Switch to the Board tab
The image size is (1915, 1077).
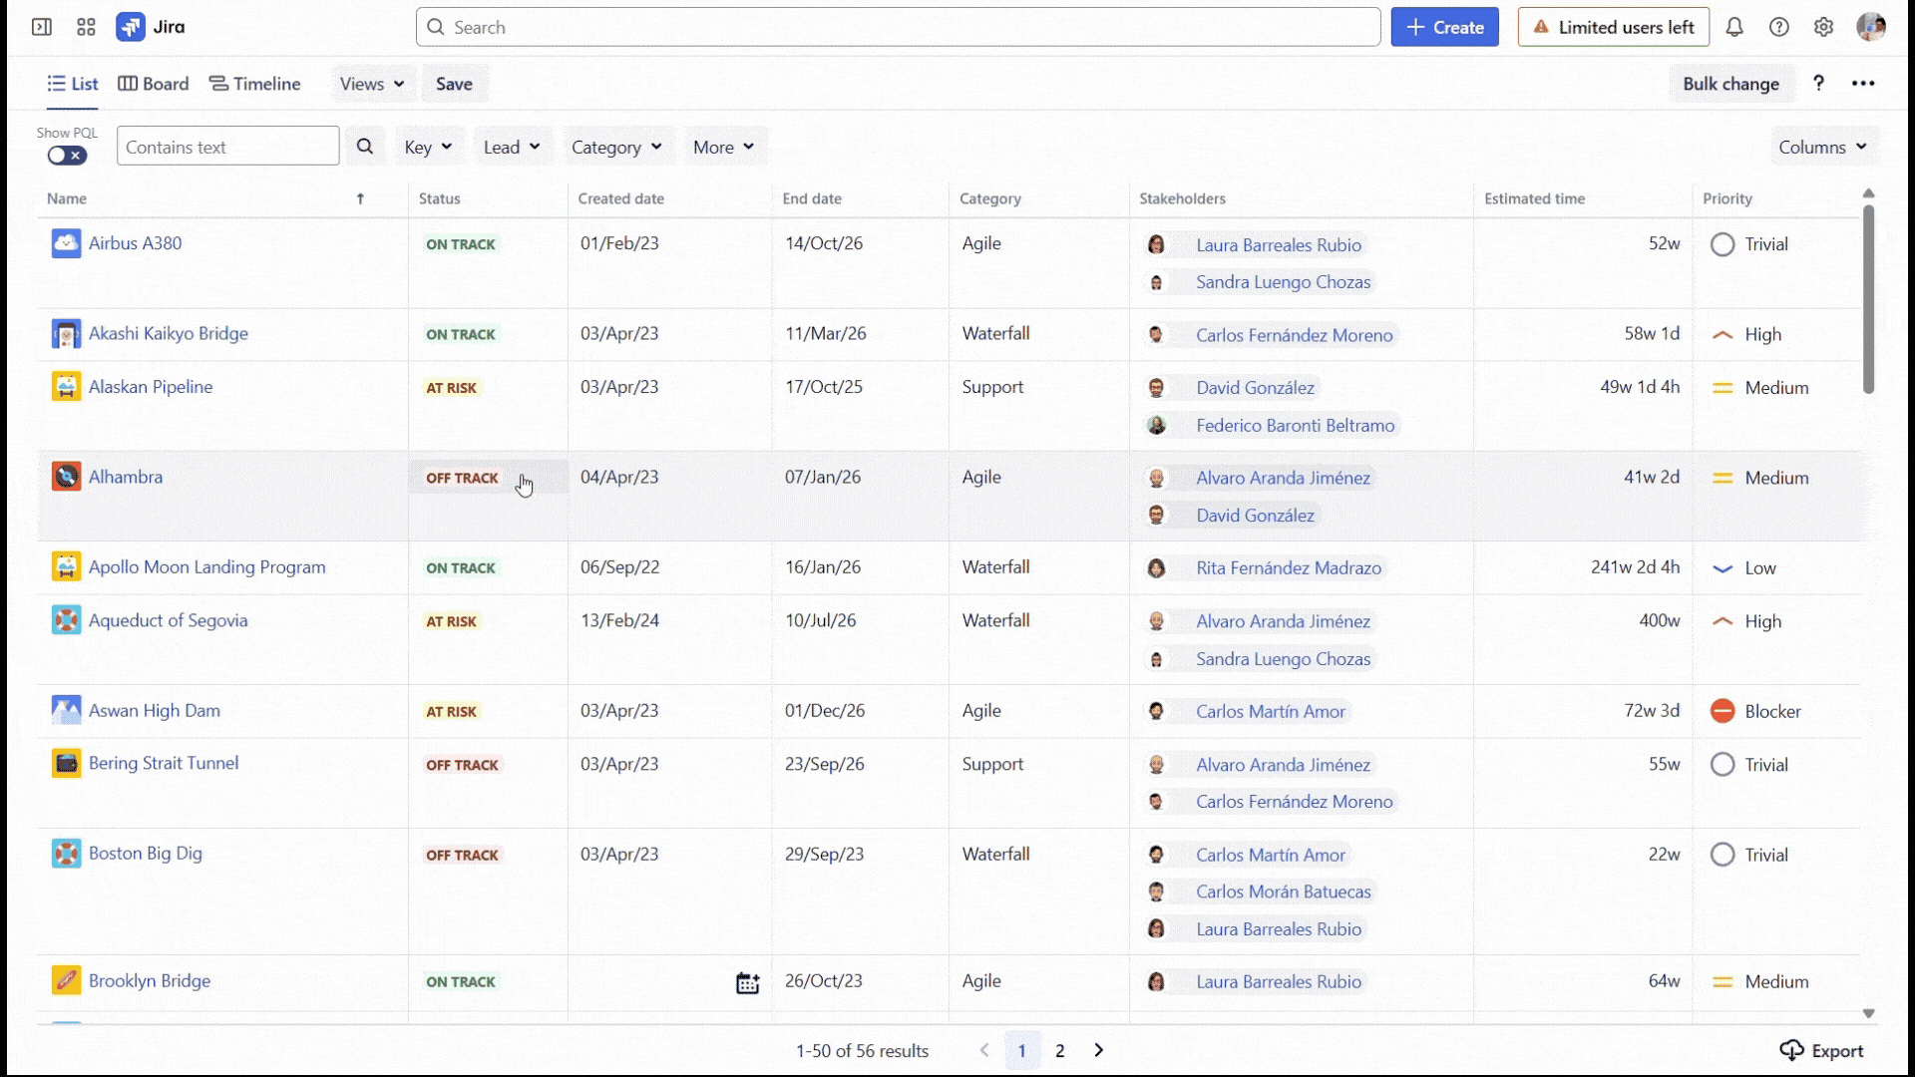pyautogui.click(x=154, y=84)
